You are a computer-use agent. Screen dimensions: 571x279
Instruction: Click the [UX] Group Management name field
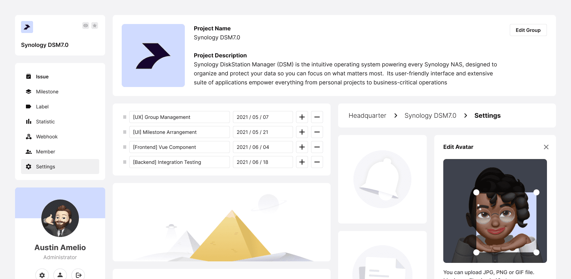[x=180, y=117]
